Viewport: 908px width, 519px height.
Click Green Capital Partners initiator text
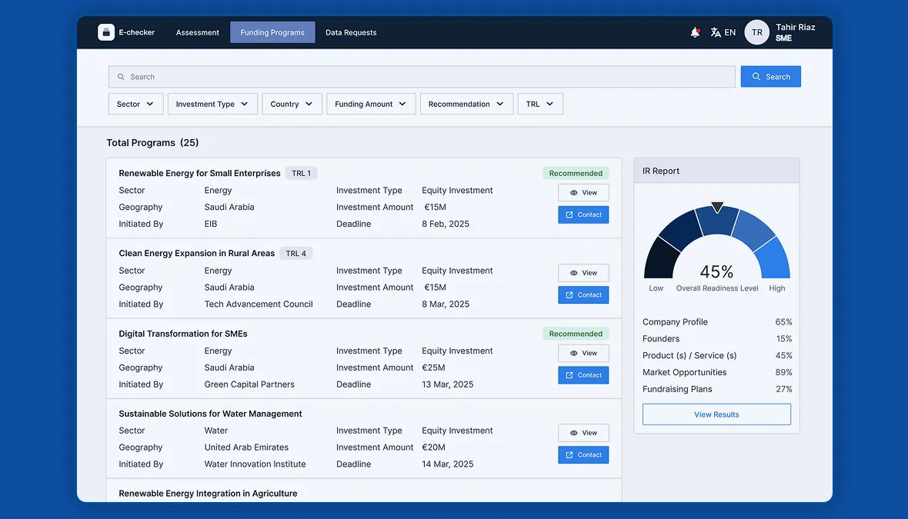(249, 384)
